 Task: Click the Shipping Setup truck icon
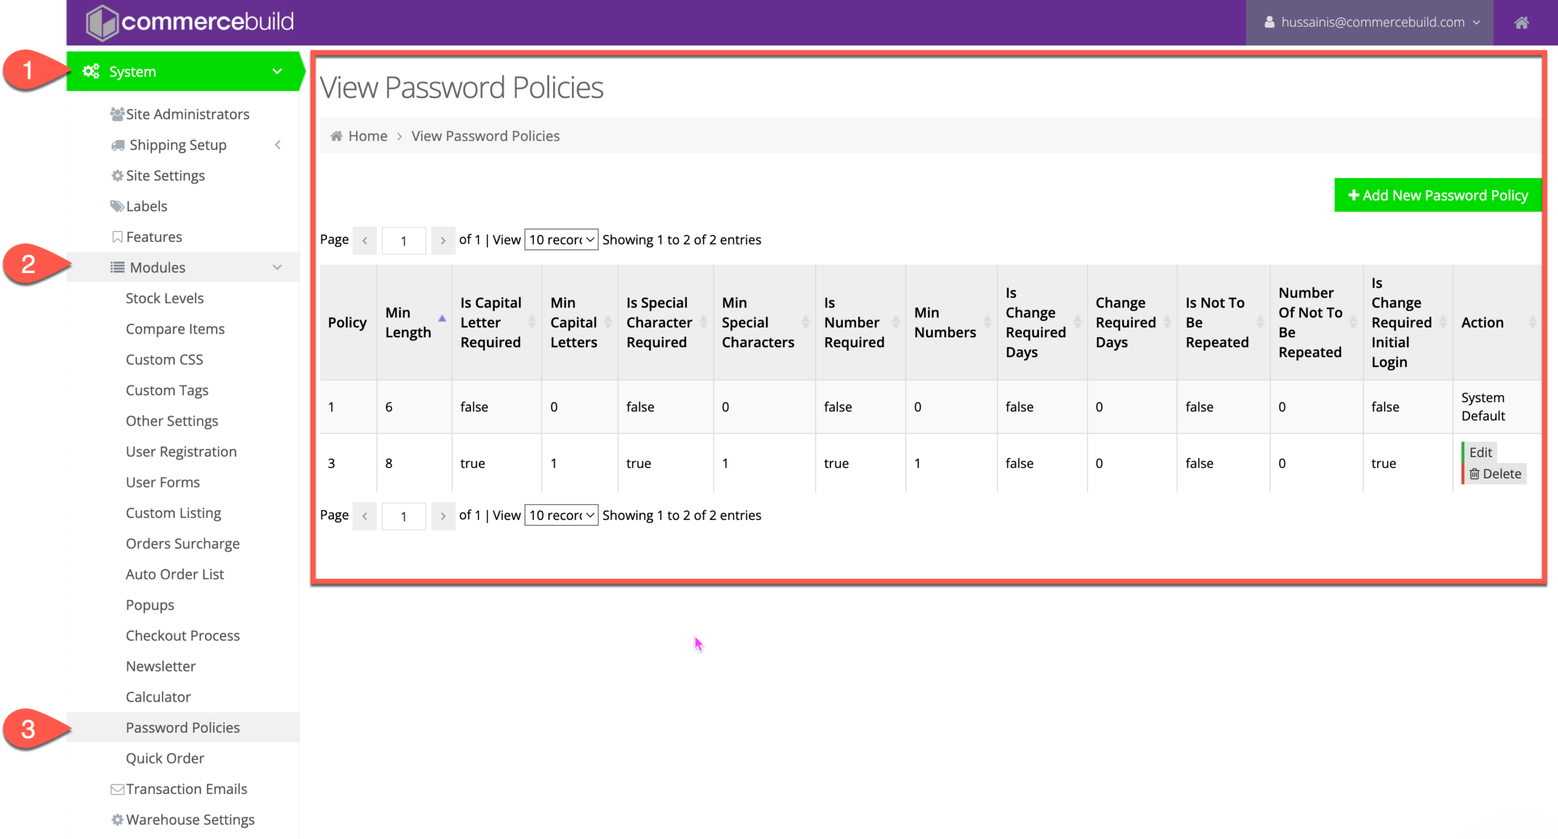(118, 145)
